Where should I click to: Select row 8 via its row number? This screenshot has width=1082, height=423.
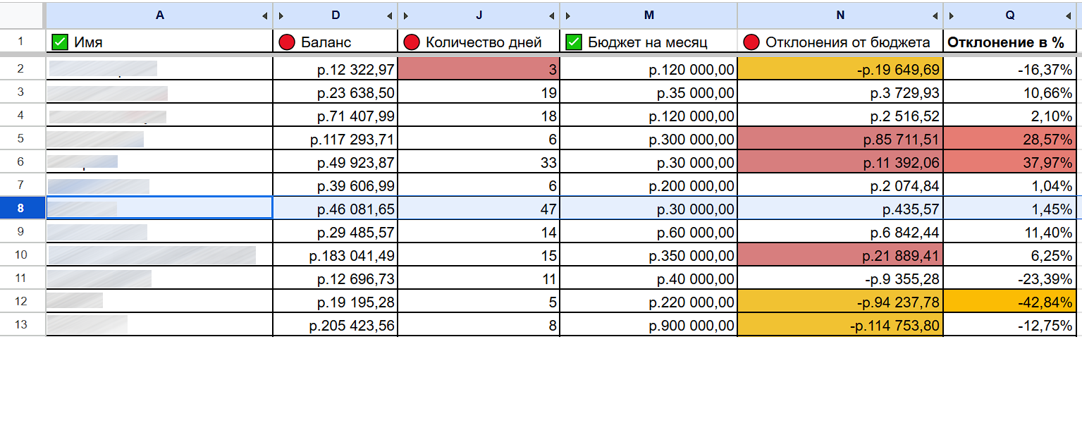tap(21, 208)
